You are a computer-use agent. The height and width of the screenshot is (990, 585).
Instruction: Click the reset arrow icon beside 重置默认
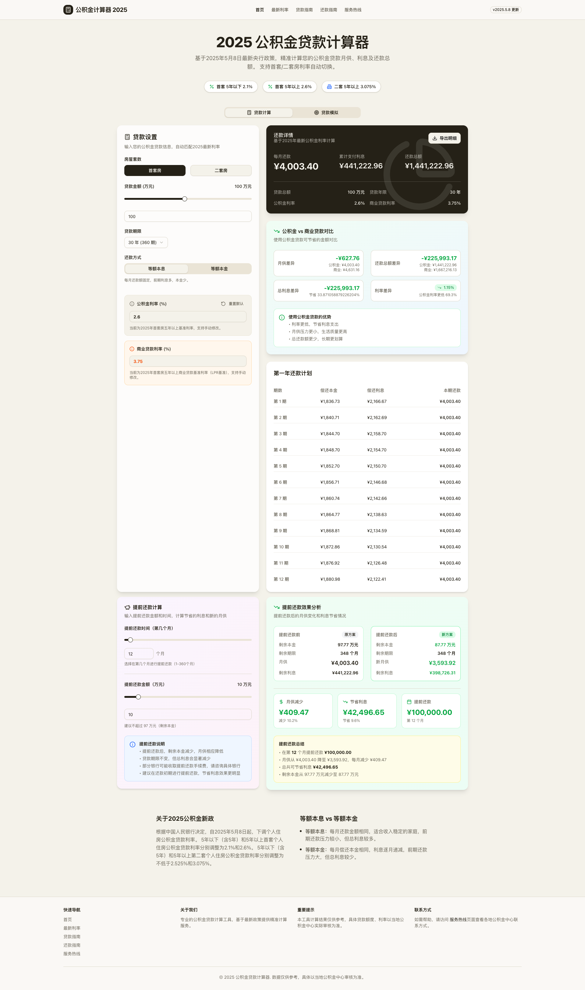coord(223,304)
